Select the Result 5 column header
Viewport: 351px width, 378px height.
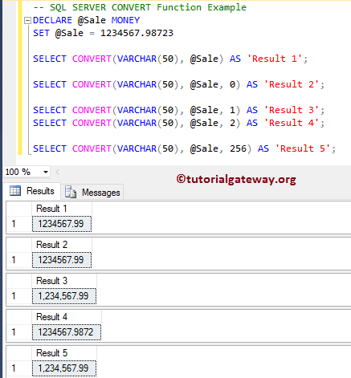click(x=64, y=353)
